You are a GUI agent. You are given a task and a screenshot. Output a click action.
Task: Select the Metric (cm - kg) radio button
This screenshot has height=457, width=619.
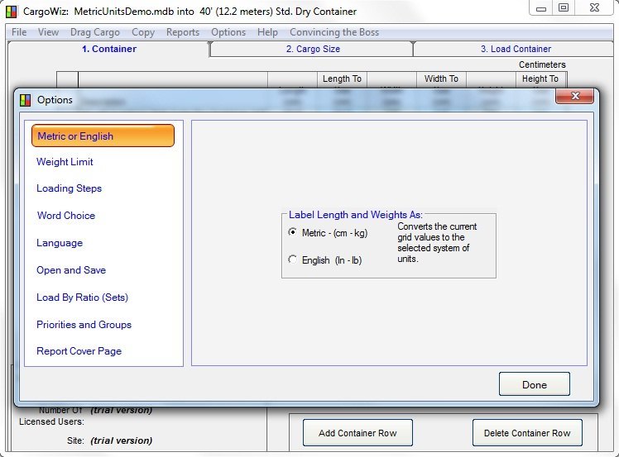[x=293, y=233]
